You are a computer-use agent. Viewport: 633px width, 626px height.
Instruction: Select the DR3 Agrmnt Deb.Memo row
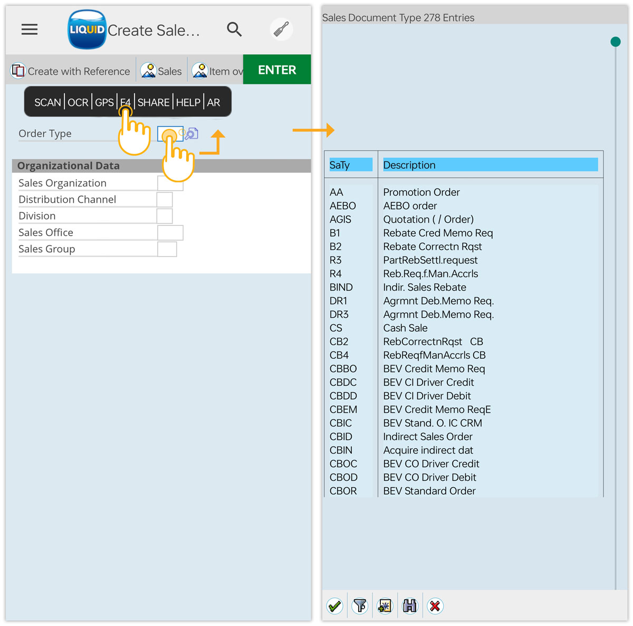[464, 315]
